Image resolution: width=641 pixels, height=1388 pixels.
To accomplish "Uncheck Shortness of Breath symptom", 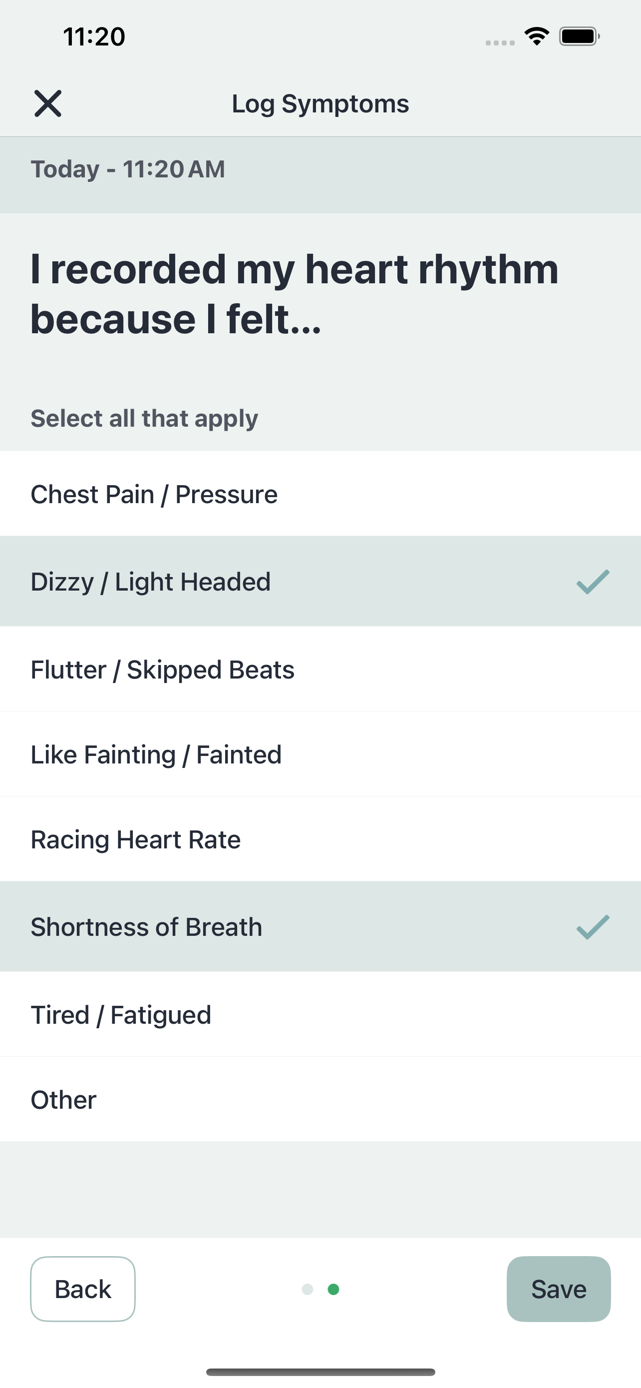I will point(320,927).
